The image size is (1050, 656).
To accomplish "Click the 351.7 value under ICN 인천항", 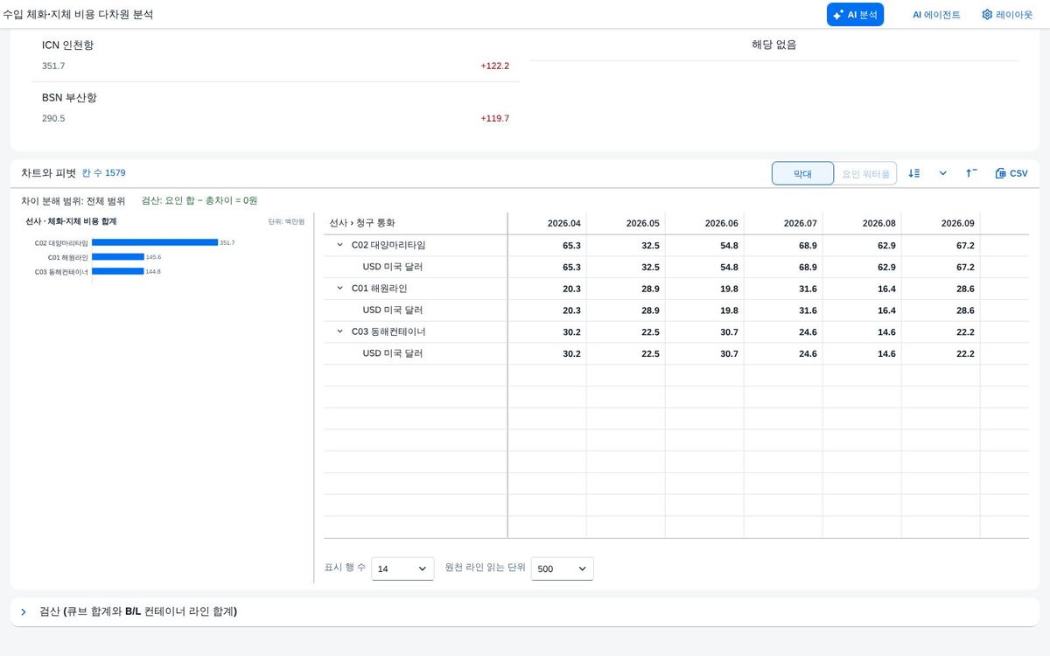I will pyautogui.click(x=53, y=66).
